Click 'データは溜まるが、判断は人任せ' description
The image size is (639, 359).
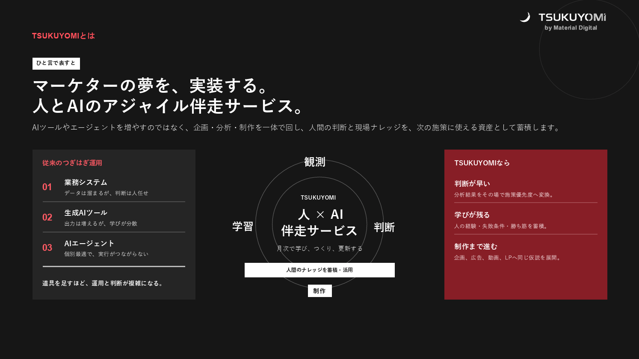click(106, 193)
